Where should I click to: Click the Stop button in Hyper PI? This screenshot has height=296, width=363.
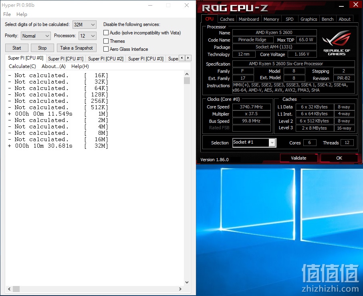42,48
